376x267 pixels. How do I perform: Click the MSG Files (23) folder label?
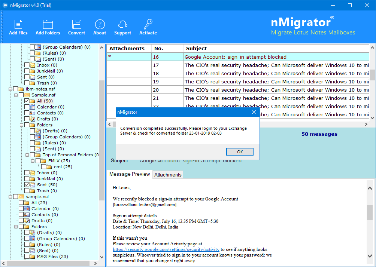click(x=52, y=257)
